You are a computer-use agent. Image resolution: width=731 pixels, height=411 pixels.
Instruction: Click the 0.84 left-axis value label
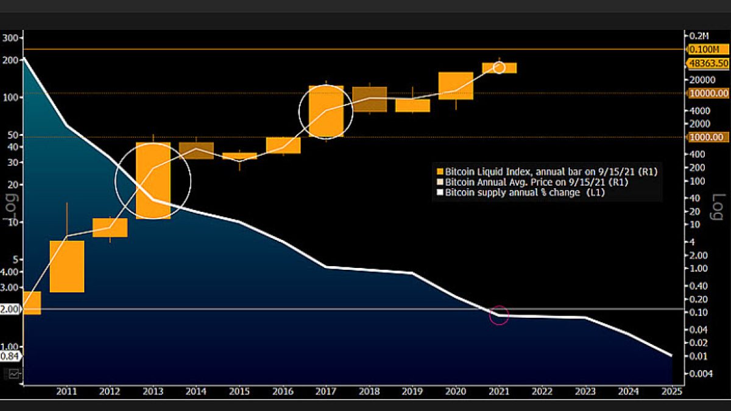click(11, 357)
